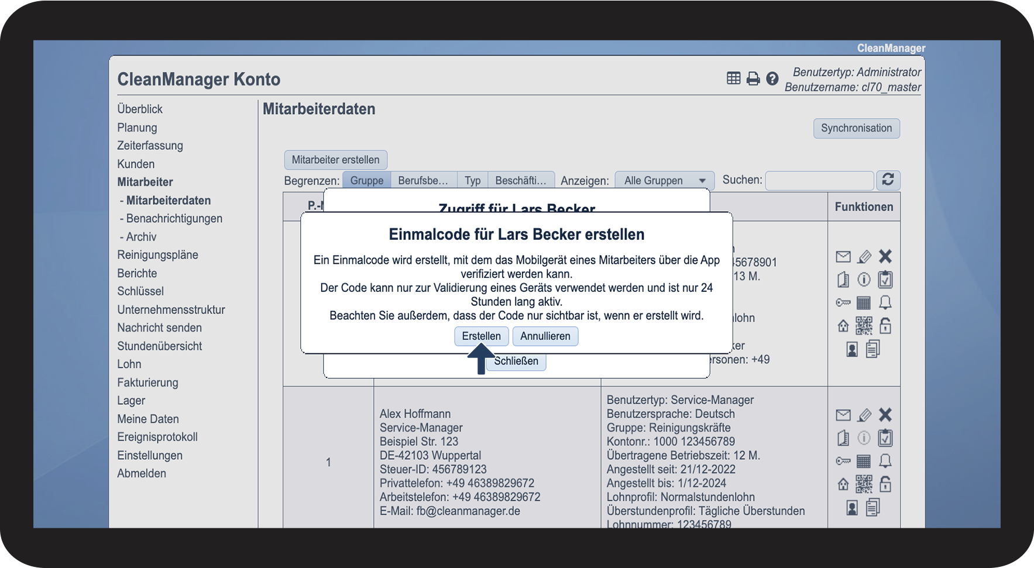Go to Planung in the sidebar

tap(137, 127)
